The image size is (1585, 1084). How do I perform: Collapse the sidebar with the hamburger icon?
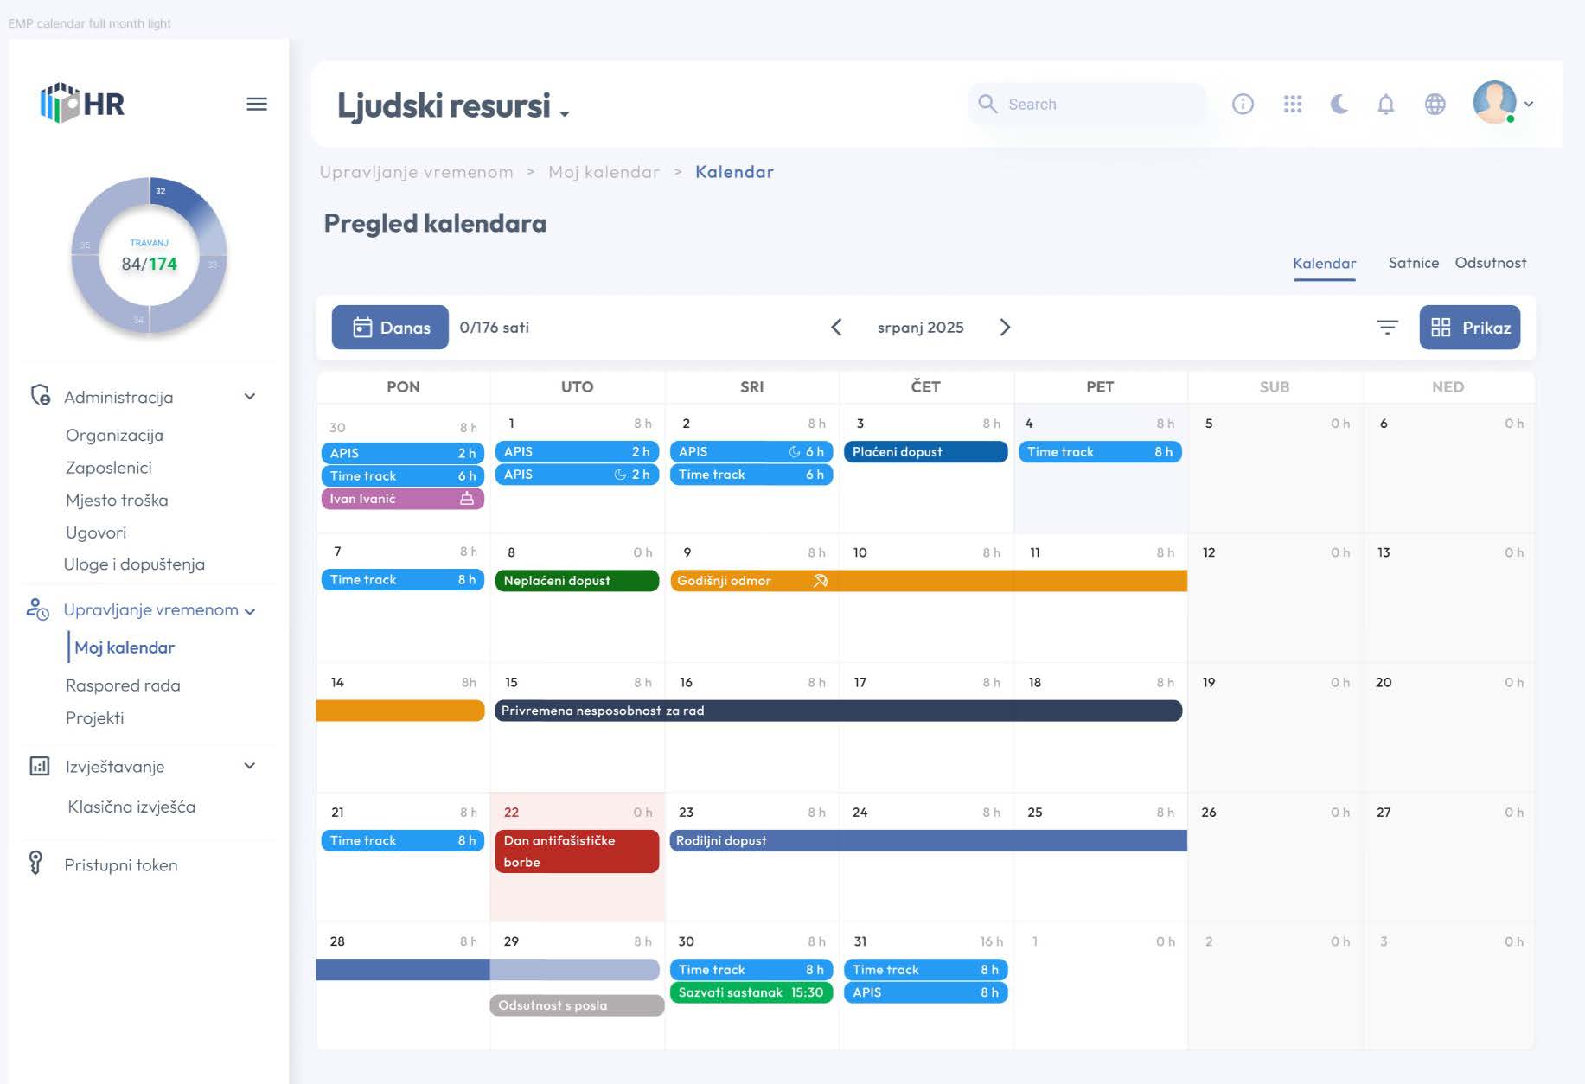coord(256,104)
